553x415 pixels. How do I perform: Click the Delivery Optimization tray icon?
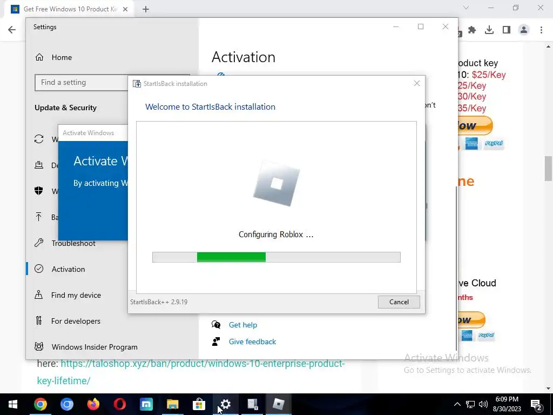39,165
